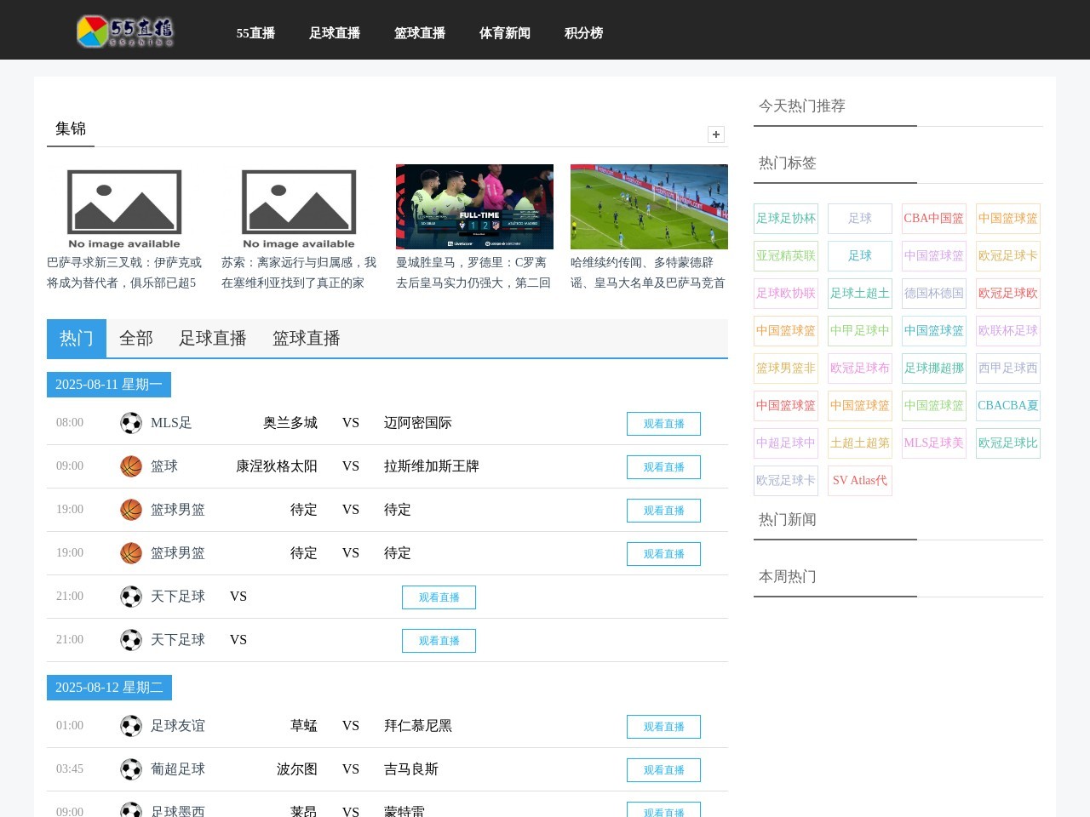Click basketball icon for 康涅狄格太阳 match
This screenshot has height=817, width=1090.
coord(131,466)
